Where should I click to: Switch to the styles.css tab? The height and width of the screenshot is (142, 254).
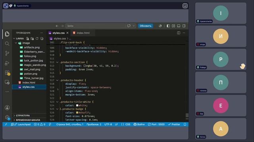(58, 33)
